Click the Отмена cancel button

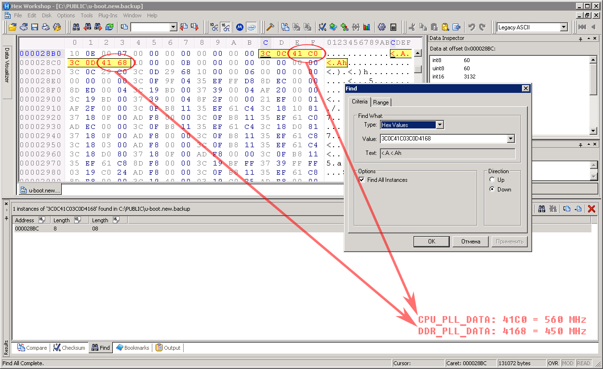(x=470, y=242)
